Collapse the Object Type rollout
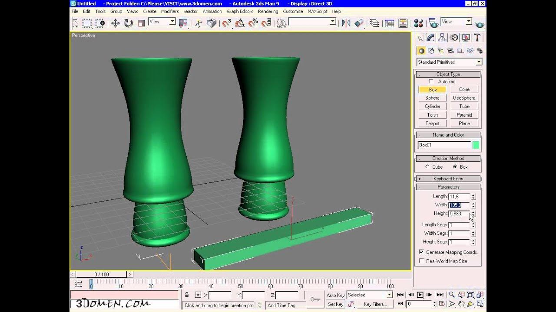Screen dimensions: 556x312 pos(448,74)
